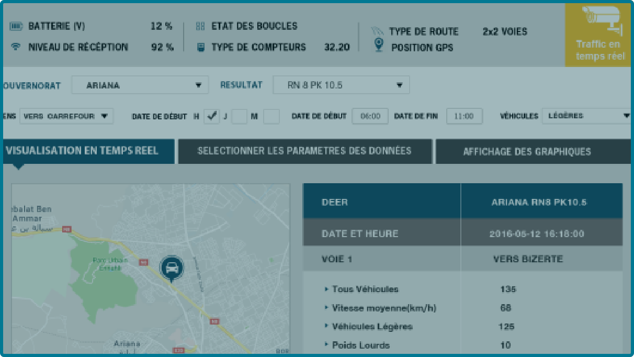Screen dimensions: 634x357
Task: Expand the Resultat RN 8 PK 10.5 dropdown
Action: (341, 85)
